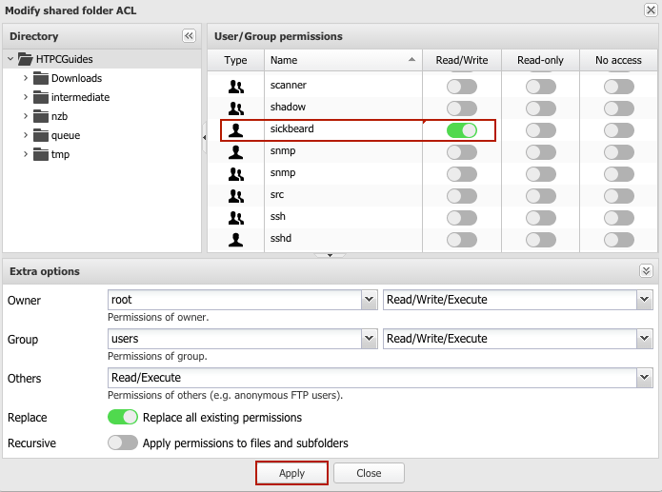Click the Type column header
662x492 pixels.
pyautogui.click(x=235, y=60)
